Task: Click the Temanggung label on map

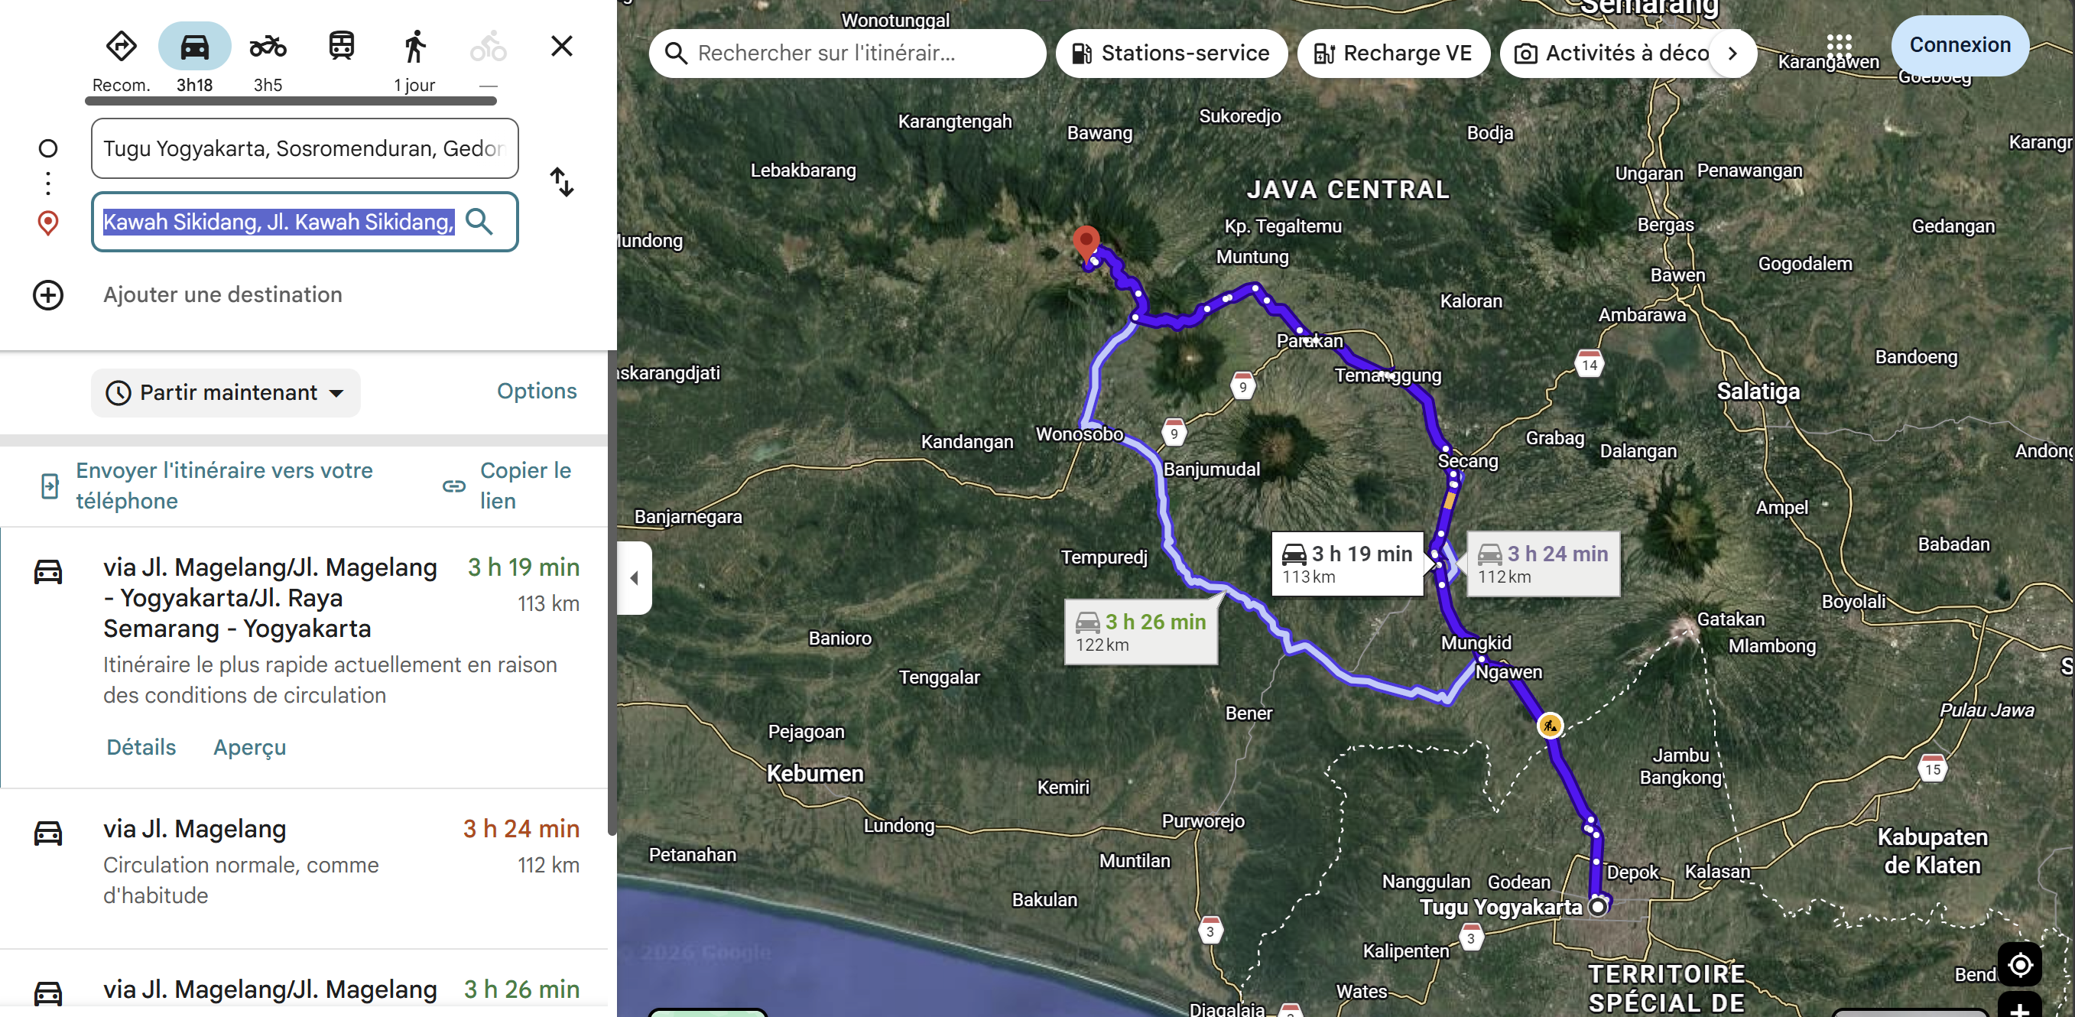Action: pyautogui.click(x=1388, y=375)
